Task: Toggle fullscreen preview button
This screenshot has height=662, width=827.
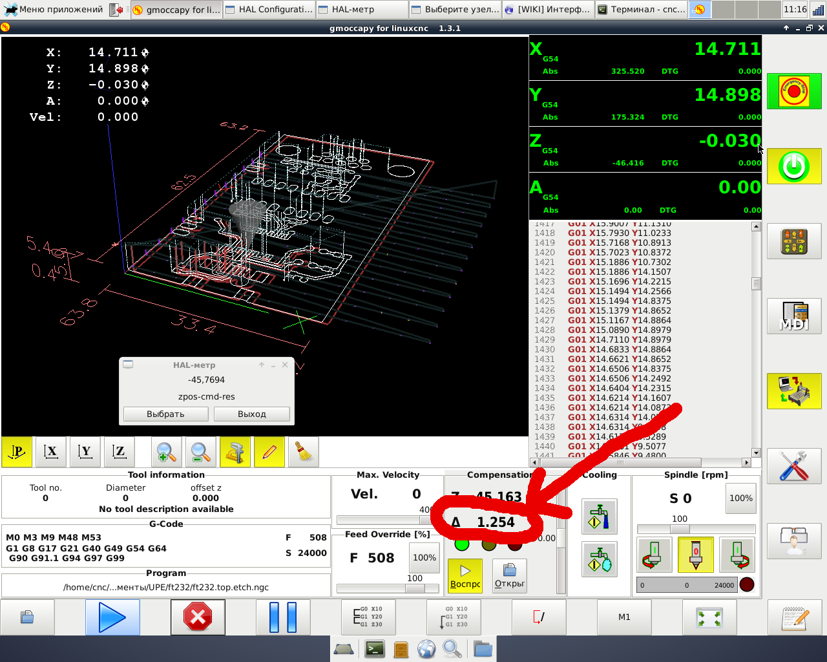Action: point(709,617)
